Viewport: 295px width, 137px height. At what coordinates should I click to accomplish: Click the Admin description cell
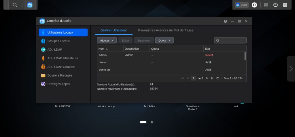point(129,55)
